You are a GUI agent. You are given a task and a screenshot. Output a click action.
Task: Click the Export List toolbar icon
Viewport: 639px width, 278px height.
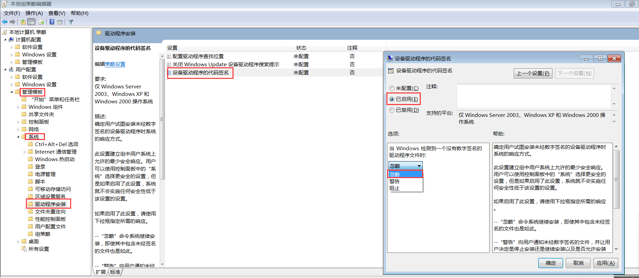pyautogui.click(x=42, y=22)
